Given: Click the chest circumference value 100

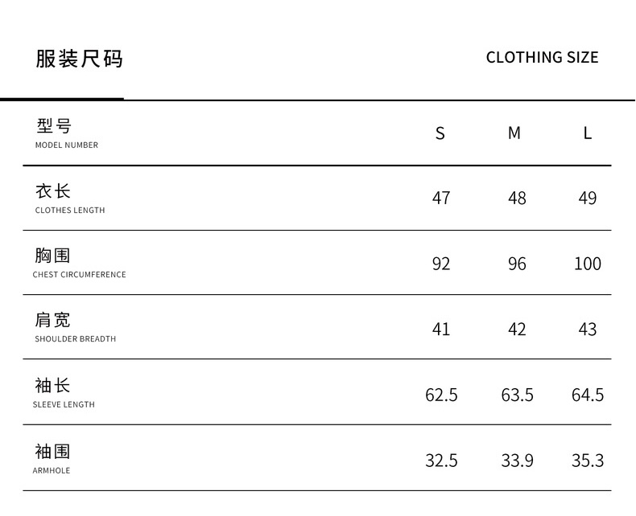Looking at the screenshot, I should (x=588, y=264).
